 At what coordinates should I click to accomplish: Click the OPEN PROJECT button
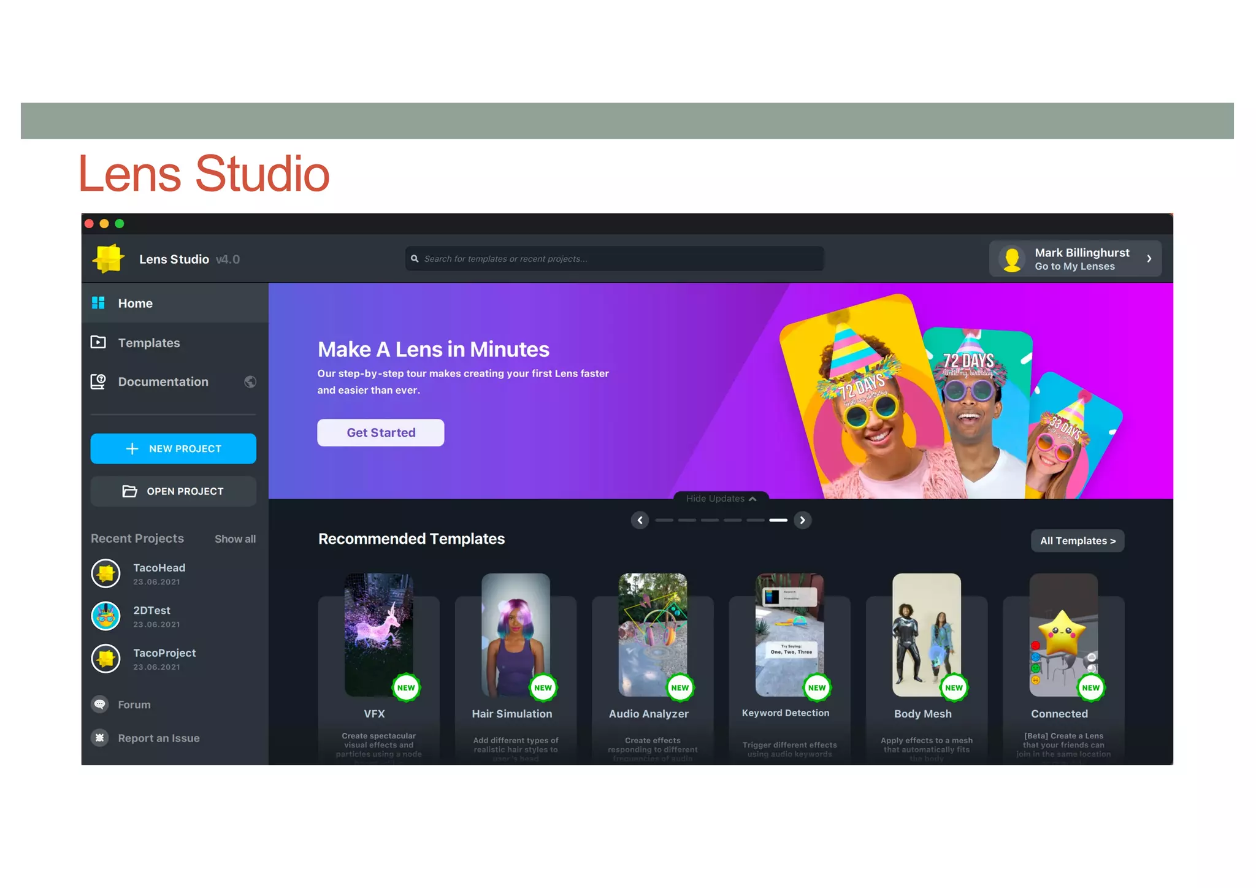click(174, 491)
